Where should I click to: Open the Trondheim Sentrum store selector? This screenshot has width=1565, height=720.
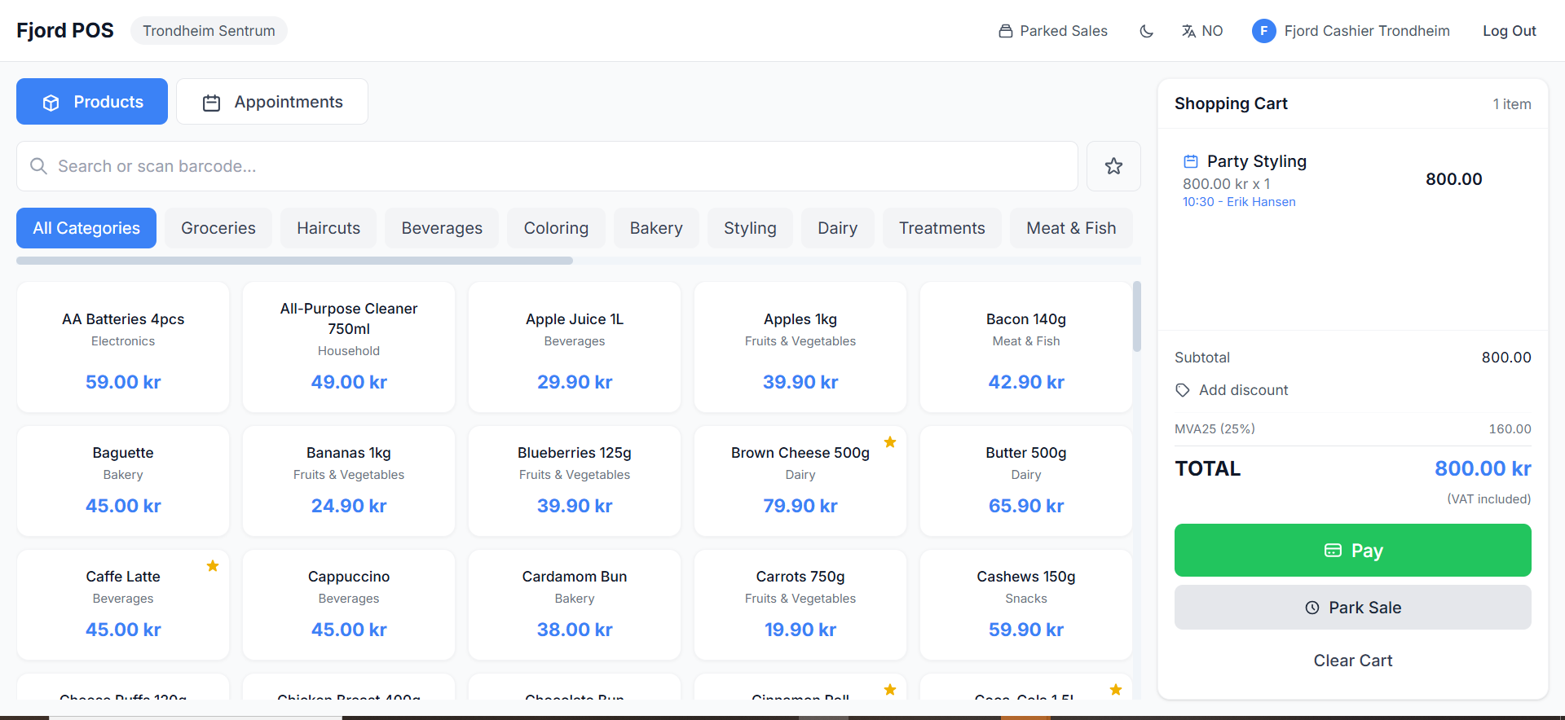pyautogui.click(x=209, y=31)
